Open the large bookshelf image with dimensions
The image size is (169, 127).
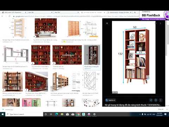coord(134,57)
